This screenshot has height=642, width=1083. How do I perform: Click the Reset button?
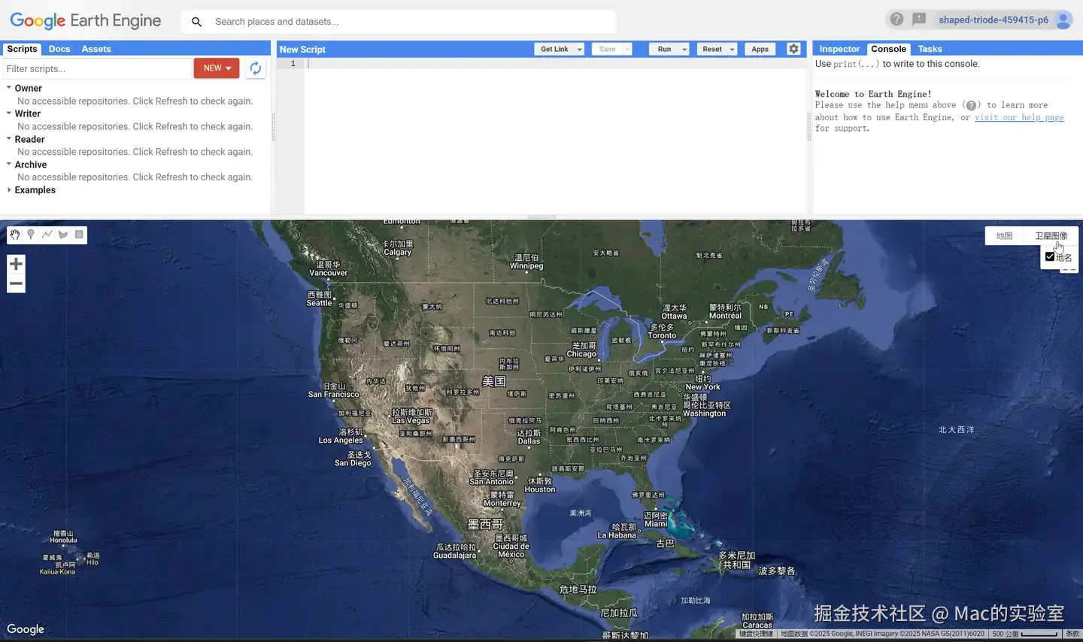[x=712, y=50]
